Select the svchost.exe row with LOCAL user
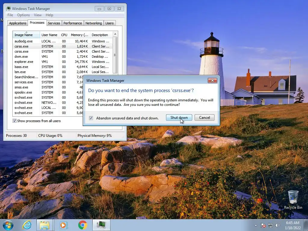This screenshot has width=308, height=231. coord(48,108)
